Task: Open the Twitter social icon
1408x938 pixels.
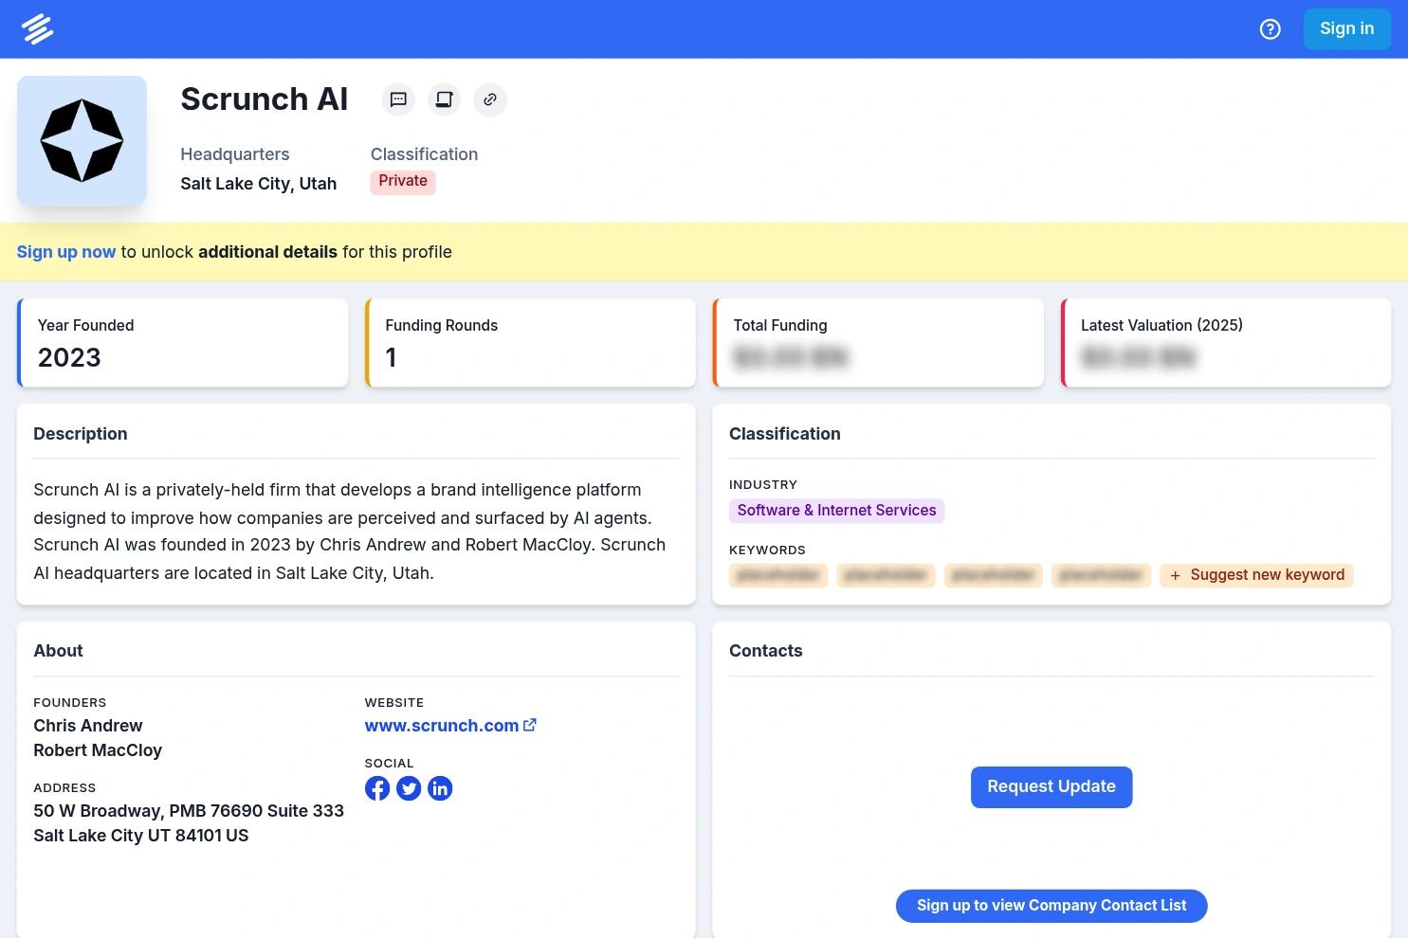Action: point(409,788)
